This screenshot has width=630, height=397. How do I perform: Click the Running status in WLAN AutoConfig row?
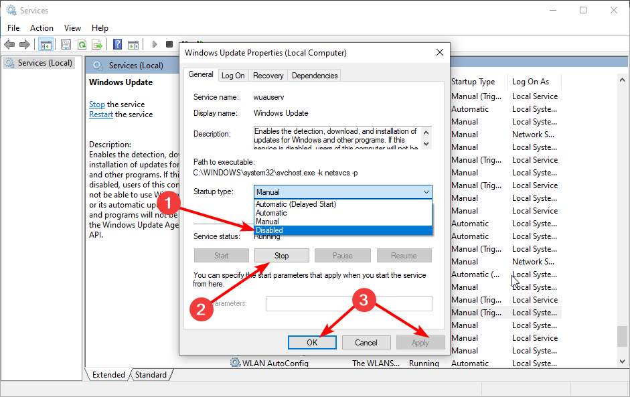pos(424,364)
